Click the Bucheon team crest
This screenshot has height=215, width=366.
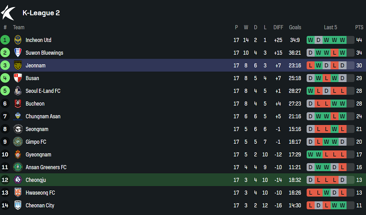coord(18,104)
